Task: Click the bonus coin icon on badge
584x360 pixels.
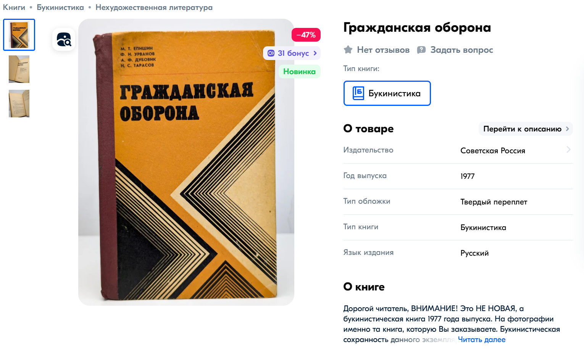Action: [271, 53]
